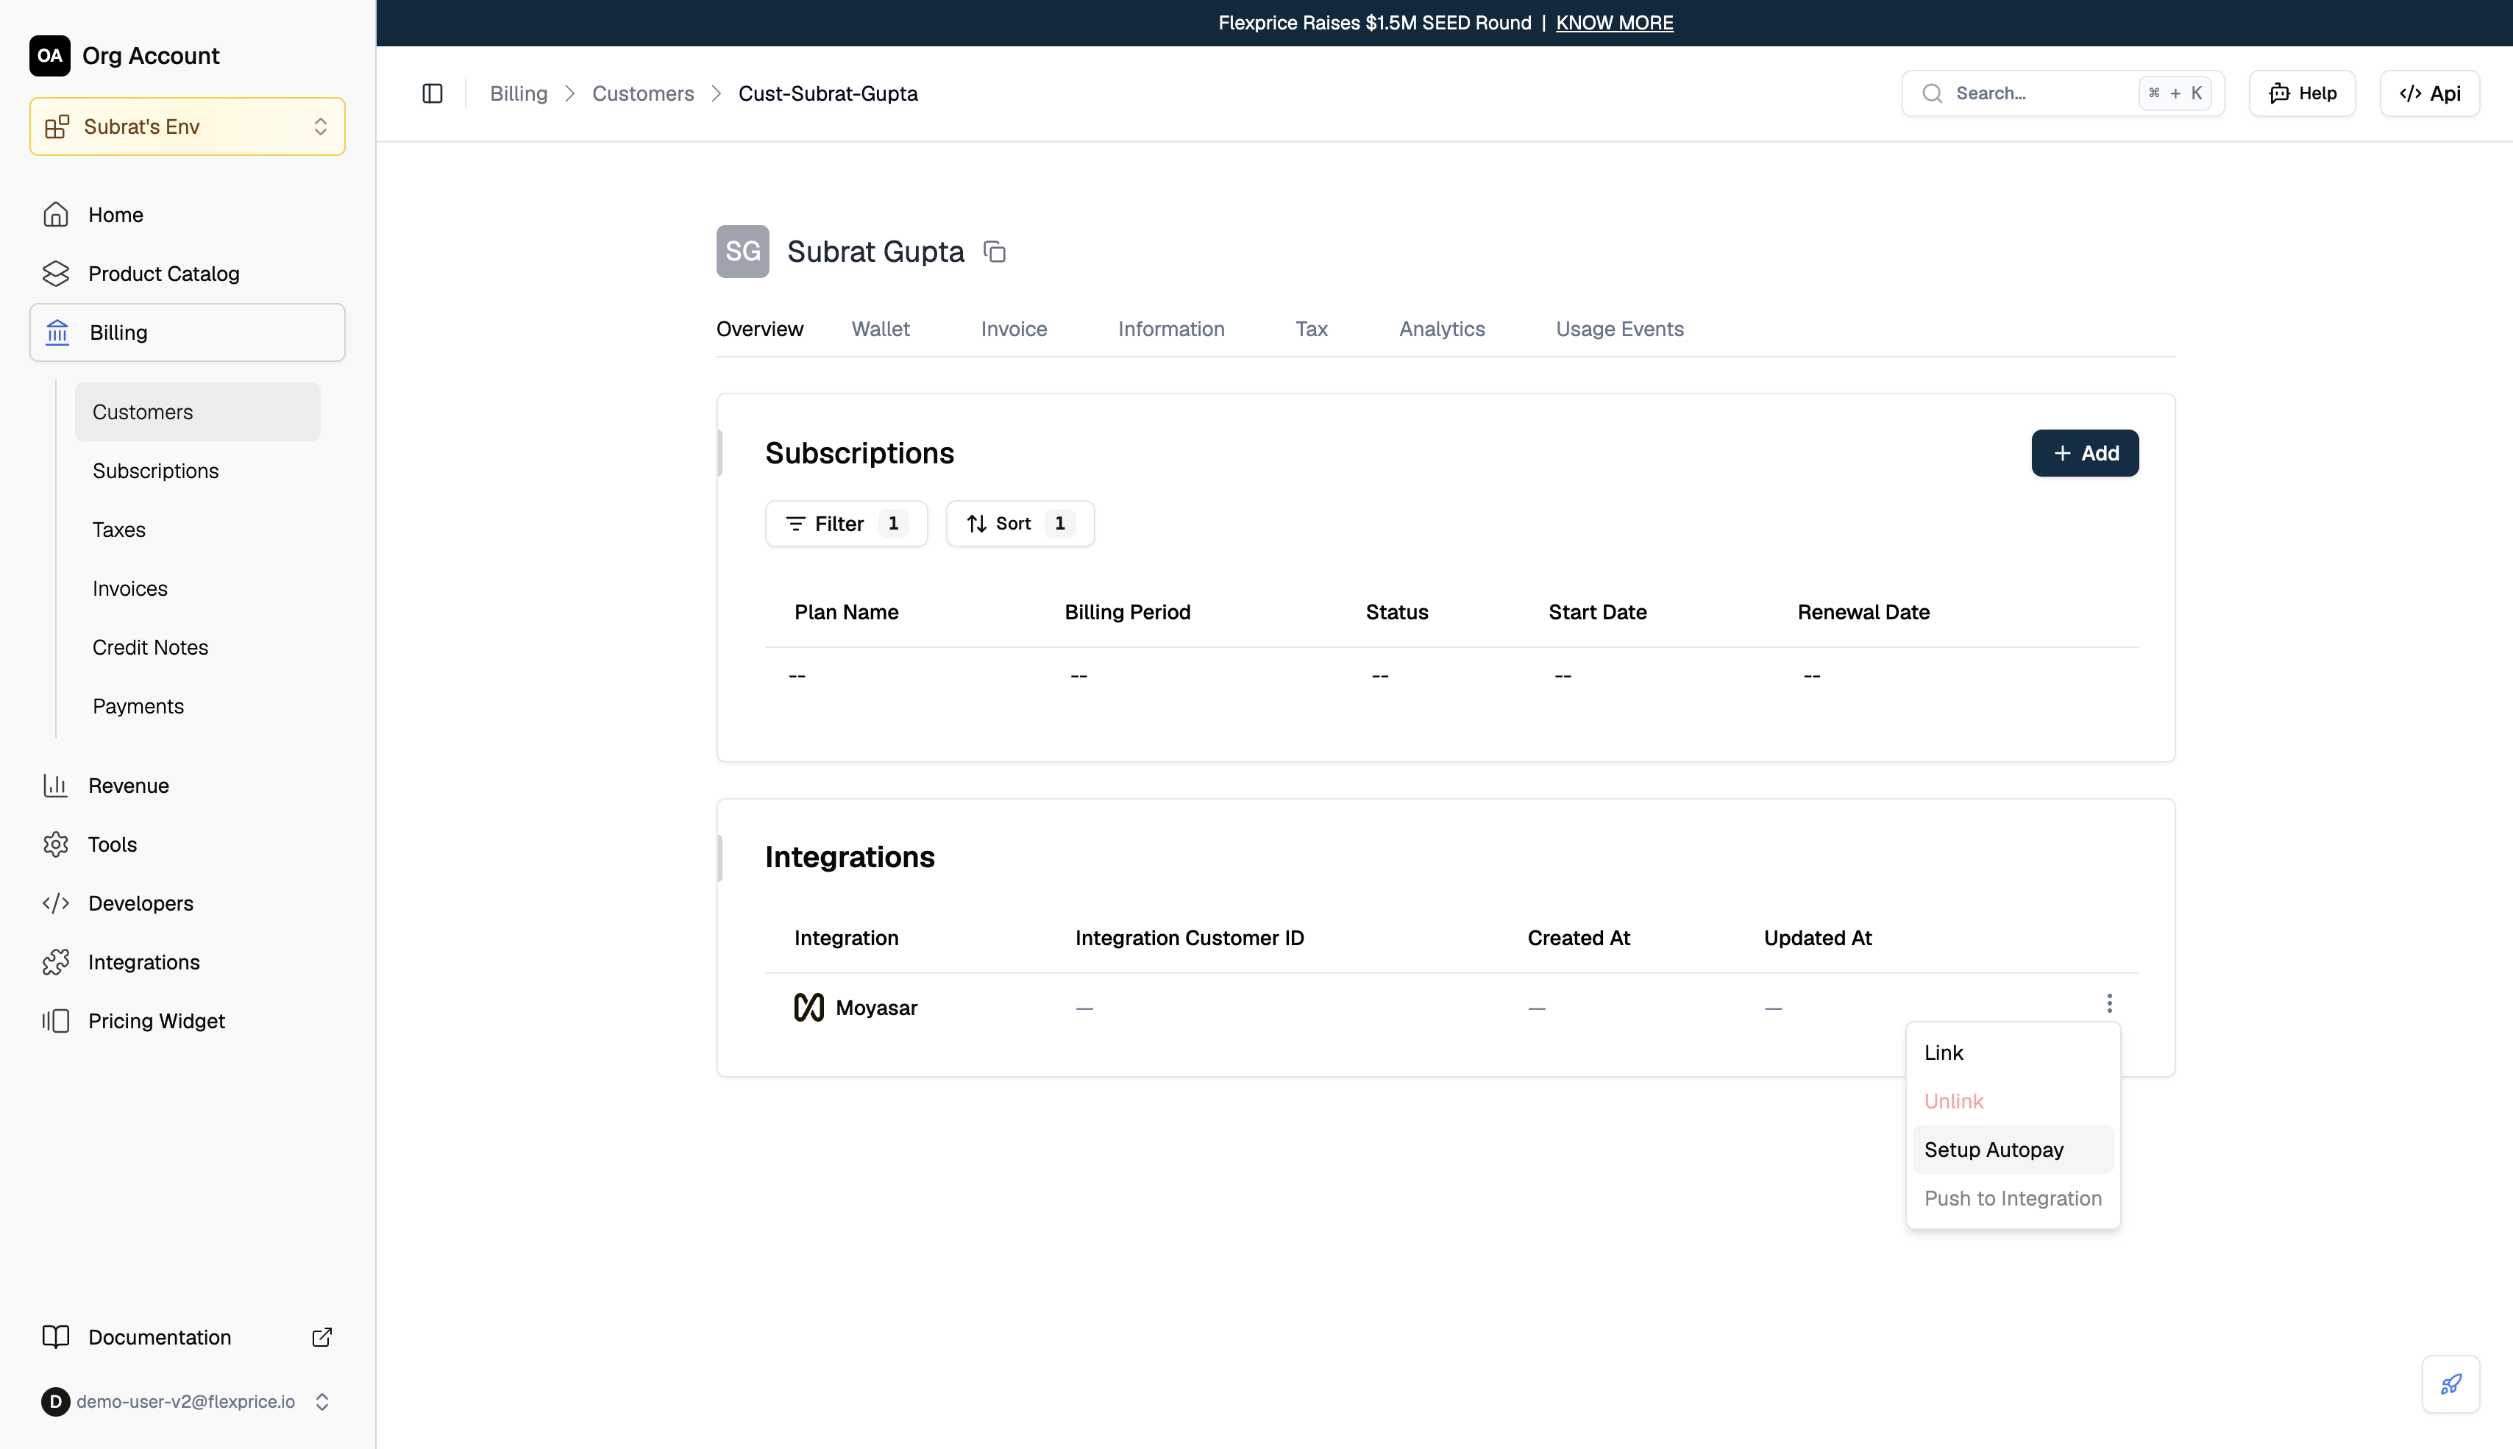Choose Unlink from the context menu
The height and width of the screenshot is (1449, 2513).
tap(2013, 1102)
